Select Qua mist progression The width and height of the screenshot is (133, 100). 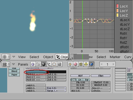click(x=73, y=80)
